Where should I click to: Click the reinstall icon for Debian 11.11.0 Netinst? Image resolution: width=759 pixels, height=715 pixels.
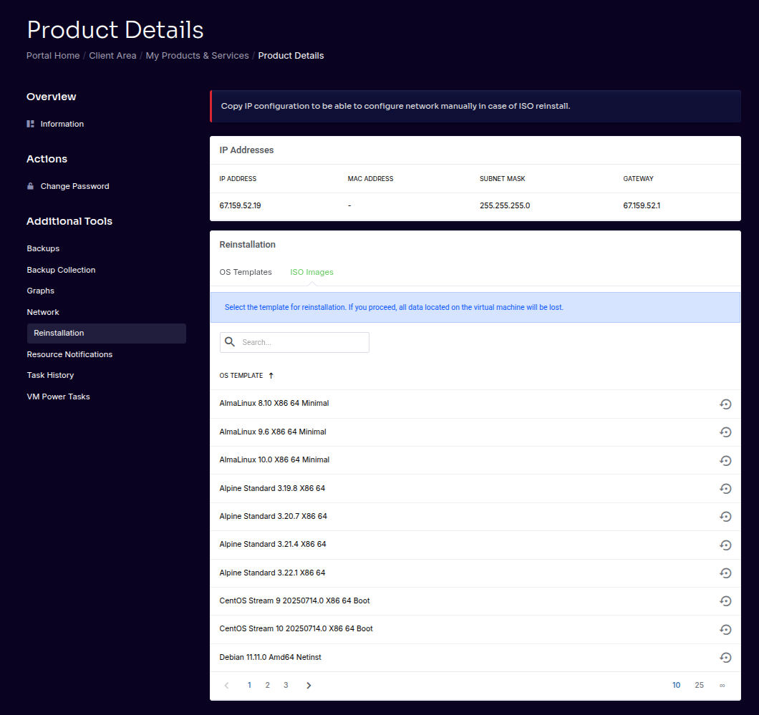point(725,657)
